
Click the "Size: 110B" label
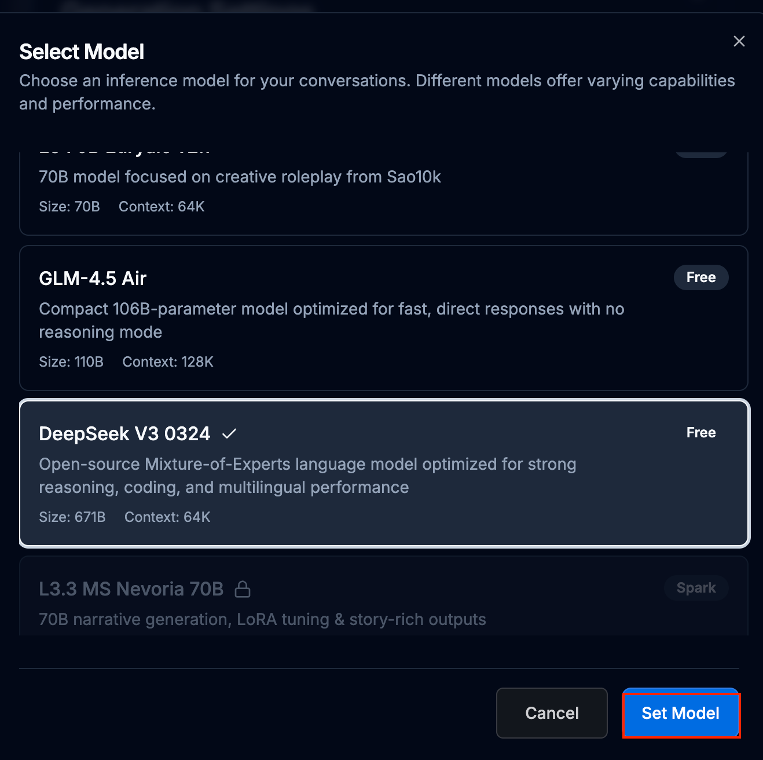(x=71, y=362)
